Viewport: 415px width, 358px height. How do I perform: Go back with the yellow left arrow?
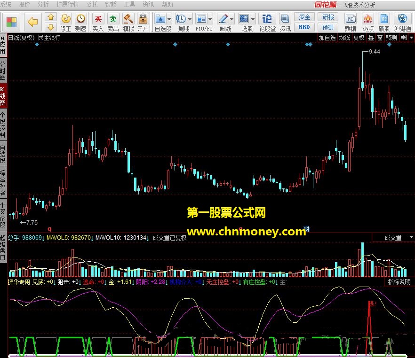tap(32, 22)
